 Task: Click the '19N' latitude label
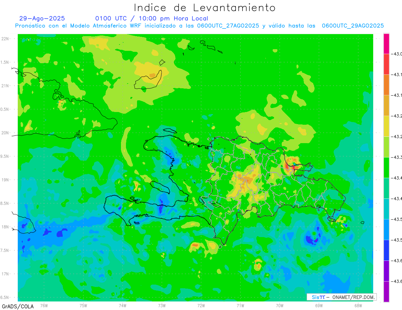pos(5,180)
